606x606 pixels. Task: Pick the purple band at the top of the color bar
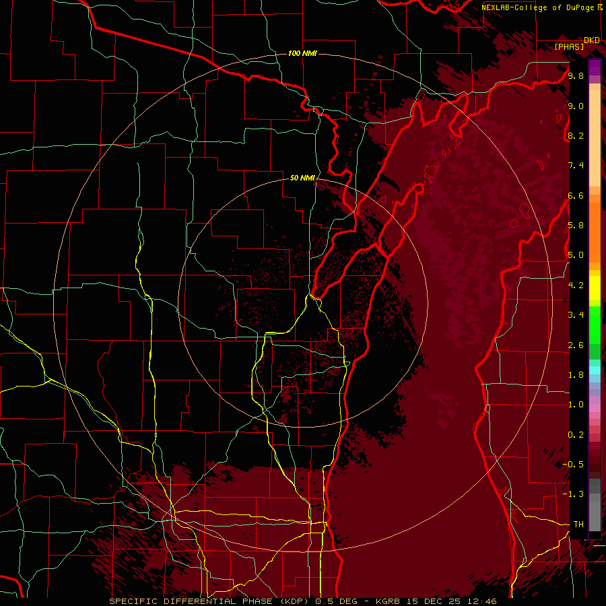pos(595,67)
